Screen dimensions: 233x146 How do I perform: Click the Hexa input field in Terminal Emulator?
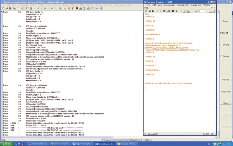[x=202, y=11]
